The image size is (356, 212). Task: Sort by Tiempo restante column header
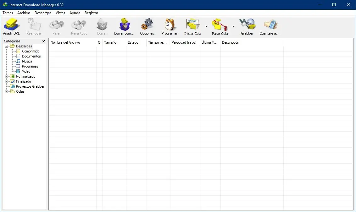pos(158,42)
